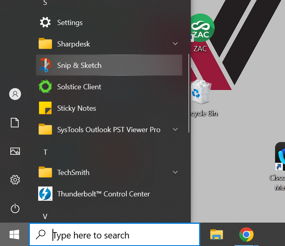Screen dimensions: 285x246
Task: Open Sticky Notes yellow icon
Action: point(45,108)
